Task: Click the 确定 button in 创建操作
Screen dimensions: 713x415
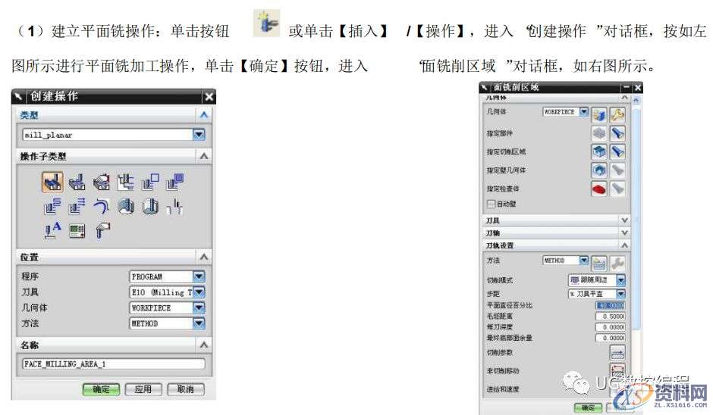Action: [101, 389]
